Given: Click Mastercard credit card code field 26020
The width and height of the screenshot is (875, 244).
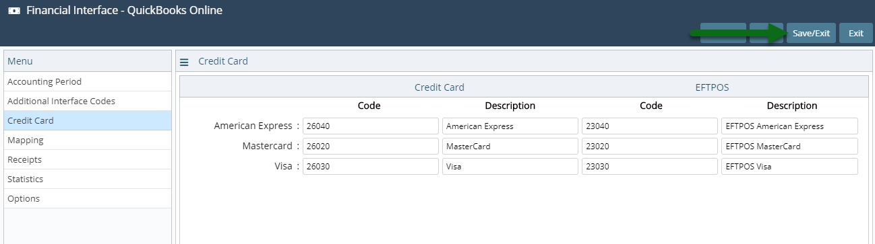Looking at the screenshot, I should tap(371, 146).
